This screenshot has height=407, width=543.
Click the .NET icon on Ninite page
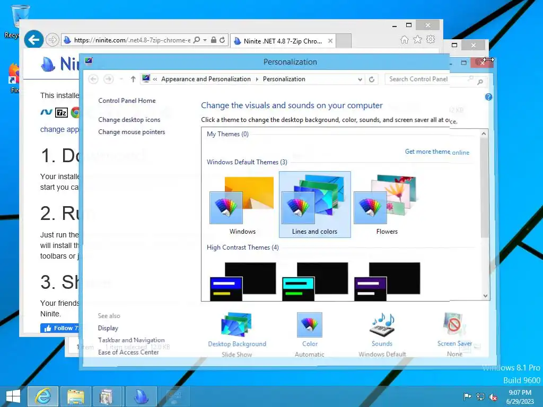tap(46, 112)
